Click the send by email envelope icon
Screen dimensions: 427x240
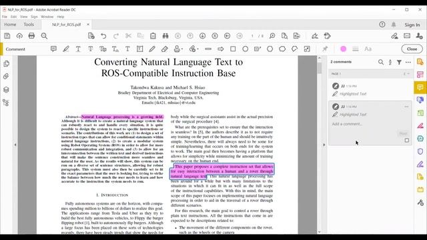[407, 36]
